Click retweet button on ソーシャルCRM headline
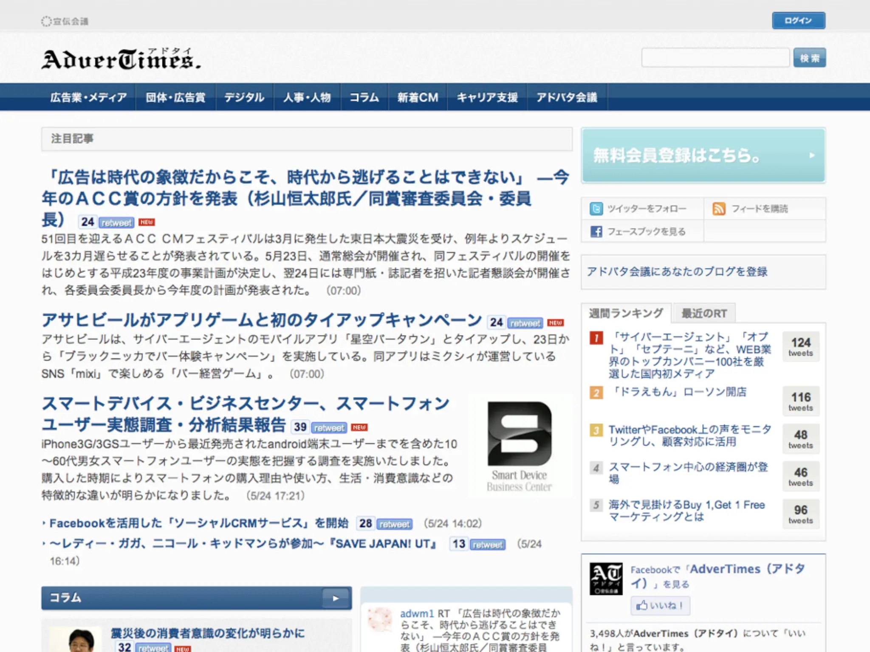This screenshot has width=870, height=652. click(x=395, y=524)
